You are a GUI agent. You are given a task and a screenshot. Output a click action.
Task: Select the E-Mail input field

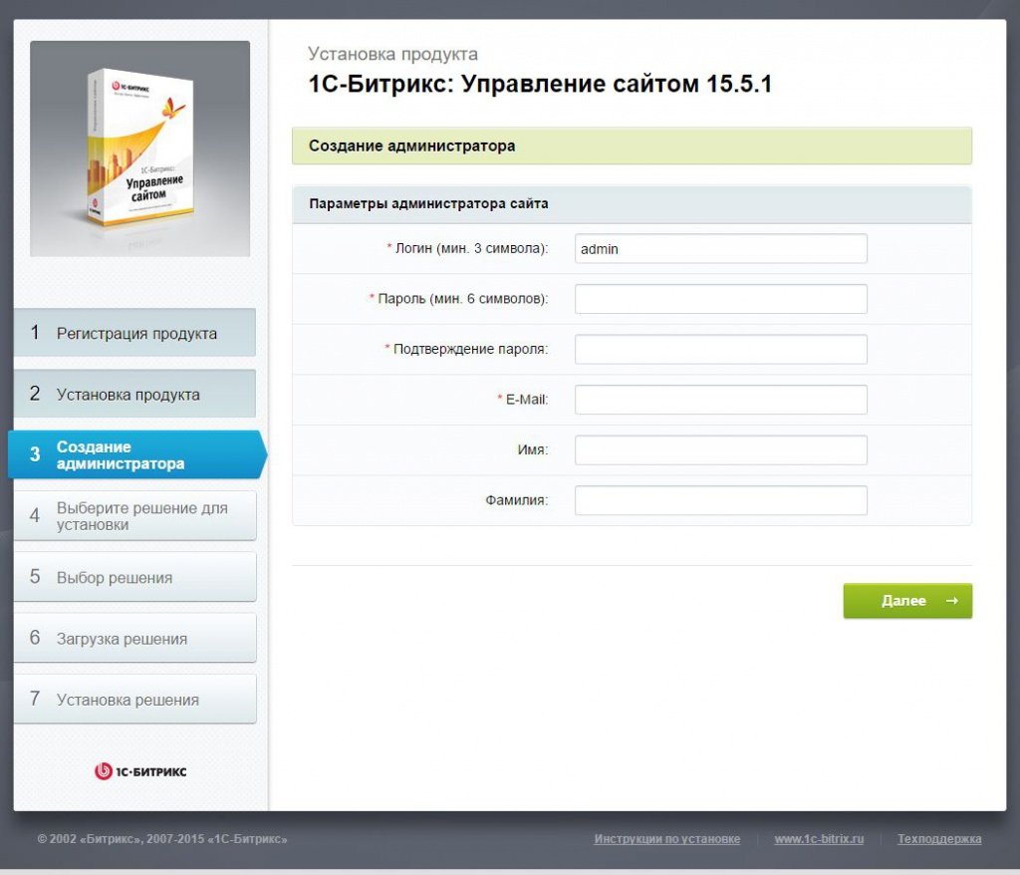721,400
